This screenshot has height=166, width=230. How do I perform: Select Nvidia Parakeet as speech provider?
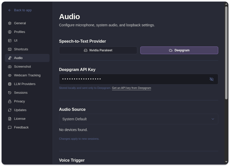pyautogui.click(x=98, y=50)
